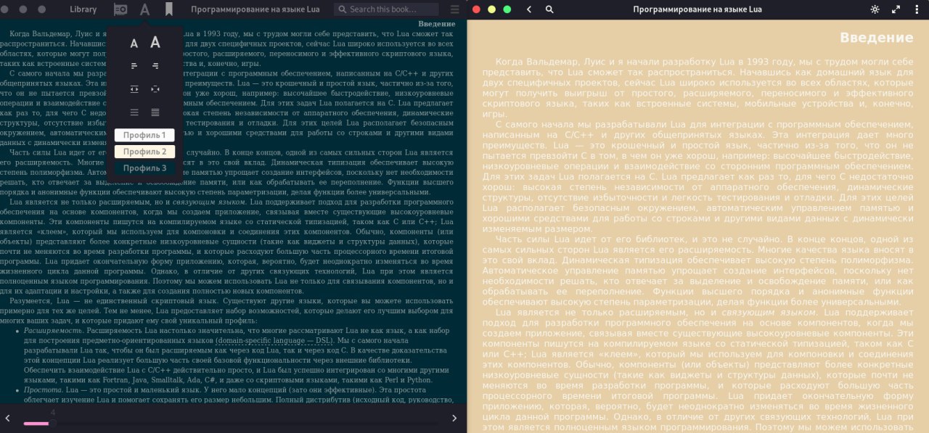Set left text alignment in popover
The image size is (929, 433).
pos(134,66)
